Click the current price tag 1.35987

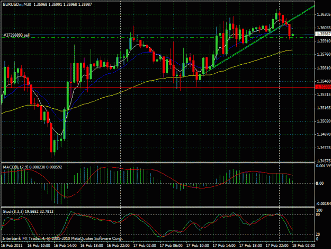(x=323, y=34)
